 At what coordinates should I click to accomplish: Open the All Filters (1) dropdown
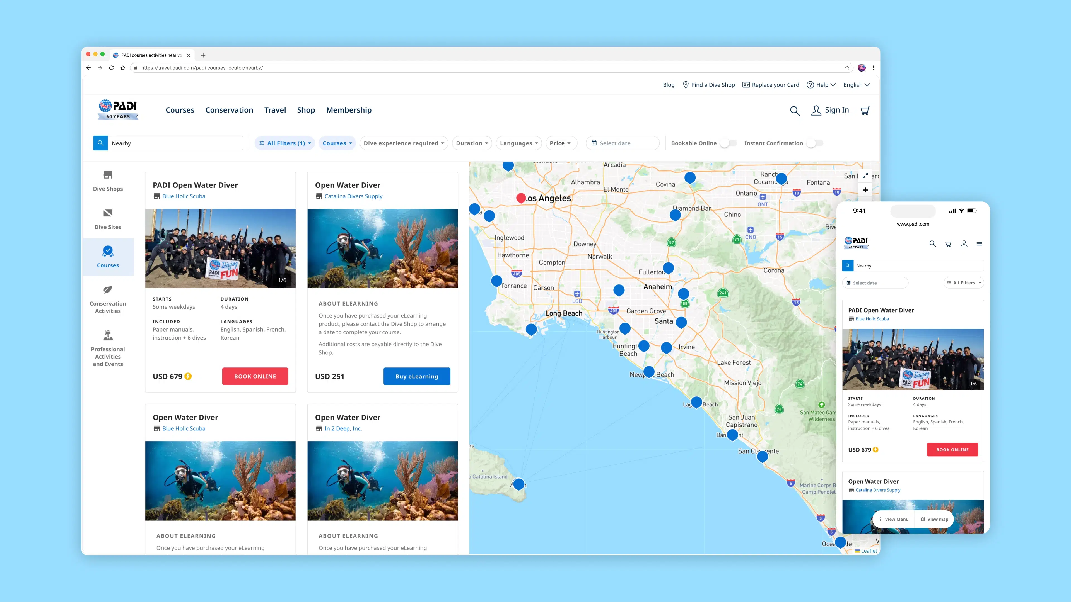click(x=285, y=143)
